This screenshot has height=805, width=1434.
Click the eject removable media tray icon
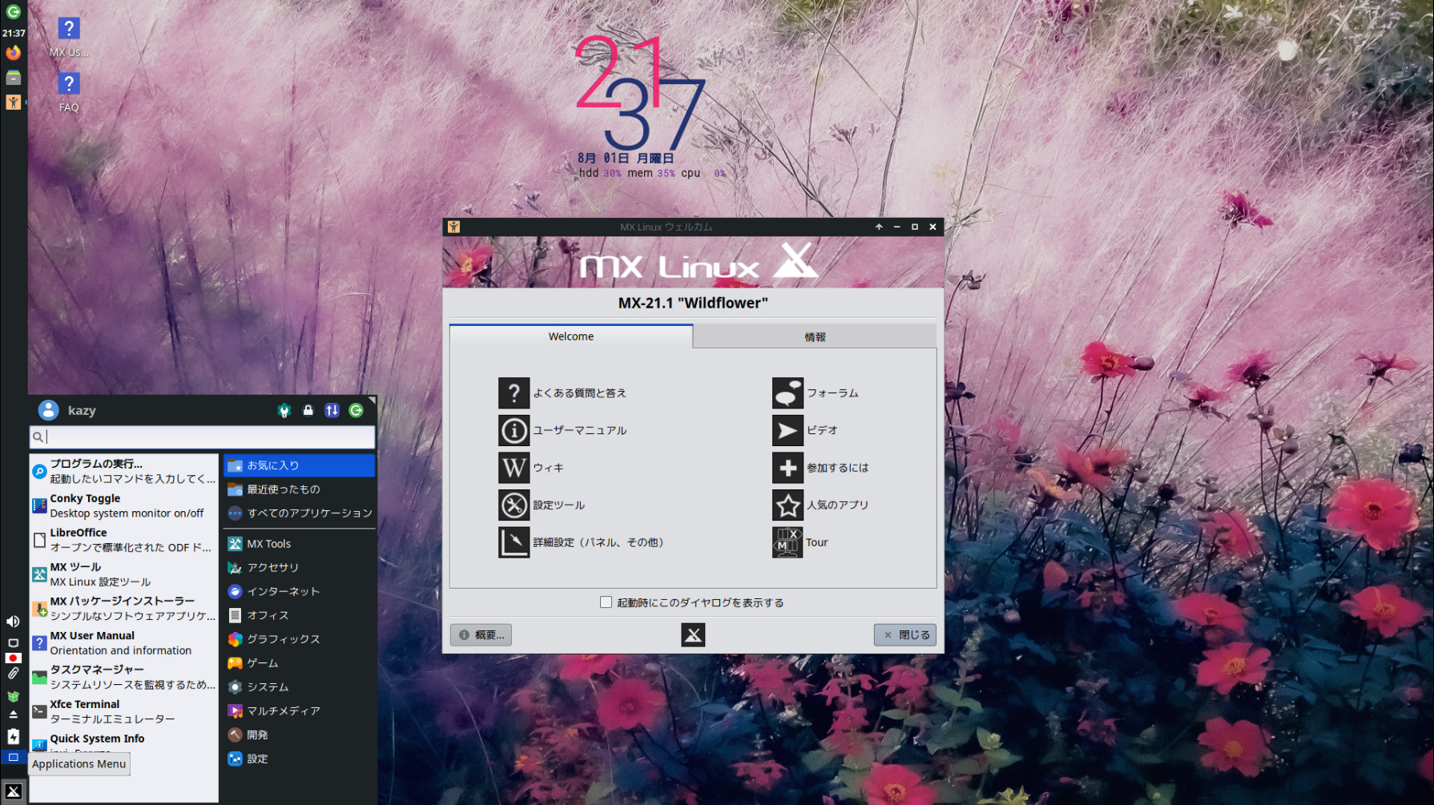click(13, 714)
